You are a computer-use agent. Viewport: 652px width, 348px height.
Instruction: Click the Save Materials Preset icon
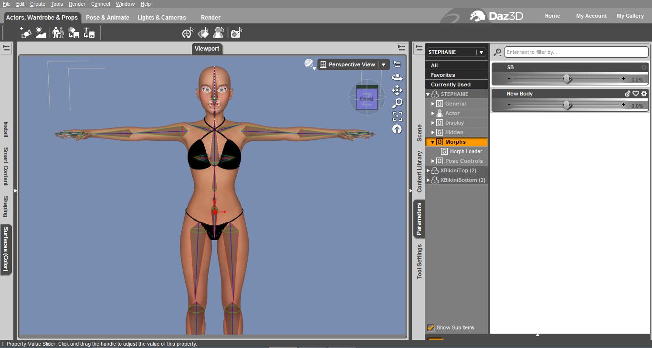tap(74, 32)
